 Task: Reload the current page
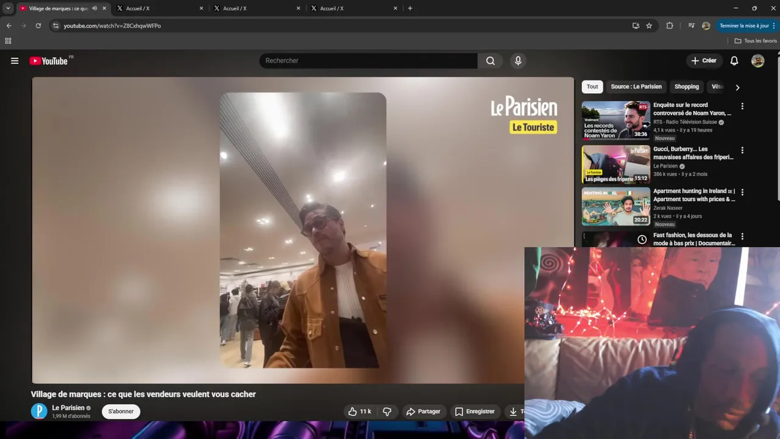tap(38, 26)
